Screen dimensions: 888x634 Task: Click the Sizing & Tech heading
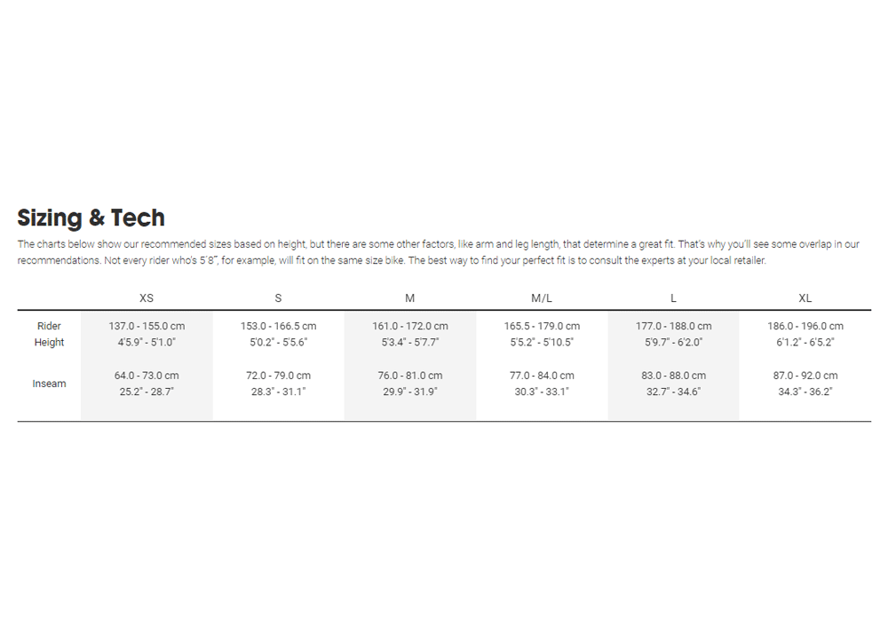(91, 218)
